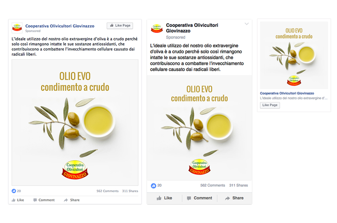
Task: Click Comment icon in desktop ad
Action: (35, 200)
